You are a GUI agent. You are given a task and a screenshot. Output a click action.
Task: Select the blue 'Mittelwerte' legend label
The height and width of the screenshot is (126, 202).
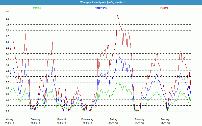(100, 8)
